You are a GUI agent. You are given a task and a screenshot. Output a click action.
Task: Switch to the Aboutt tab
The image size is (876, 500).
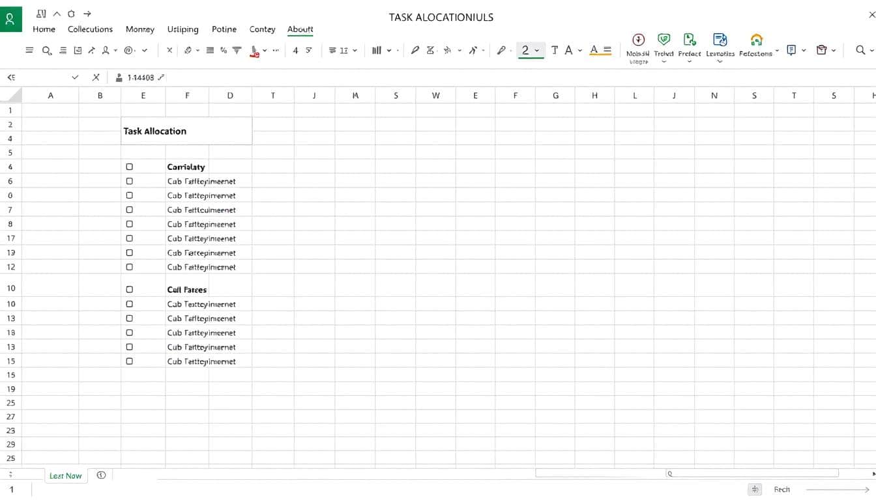300,29
